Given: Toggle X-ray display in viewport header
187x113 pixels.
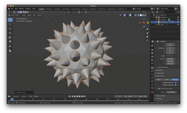Looking at the screenshot, I should pyautogui.click(x=136, y=15).
